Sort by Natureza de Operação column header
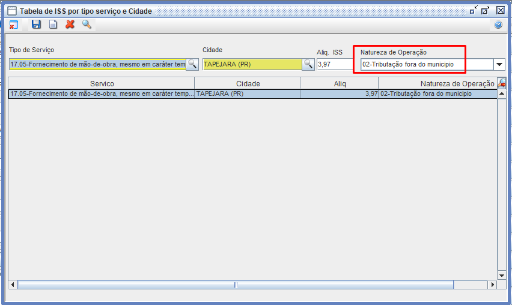The image size is (512, 305). [438, 83]
